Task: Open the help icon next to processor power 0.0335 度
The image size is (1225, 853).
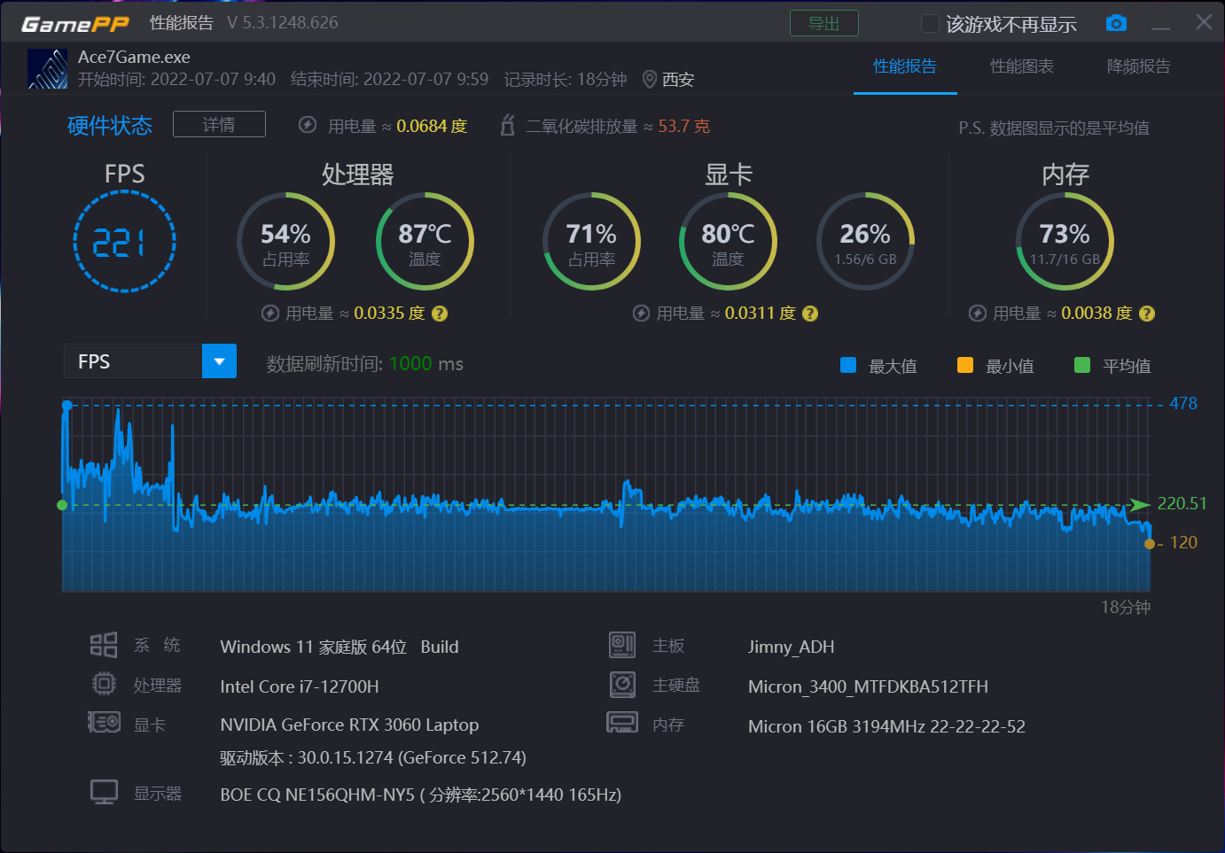Action: tap(440, 314)
